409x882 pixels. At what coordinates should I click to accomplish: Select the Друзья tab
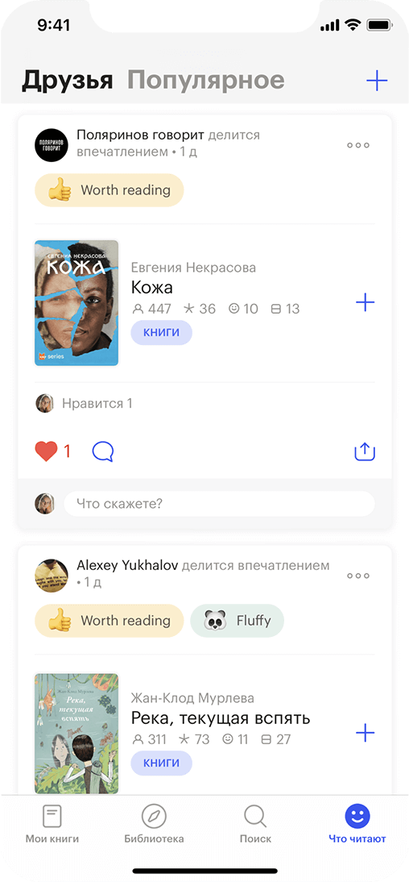[x=68, y=81]
